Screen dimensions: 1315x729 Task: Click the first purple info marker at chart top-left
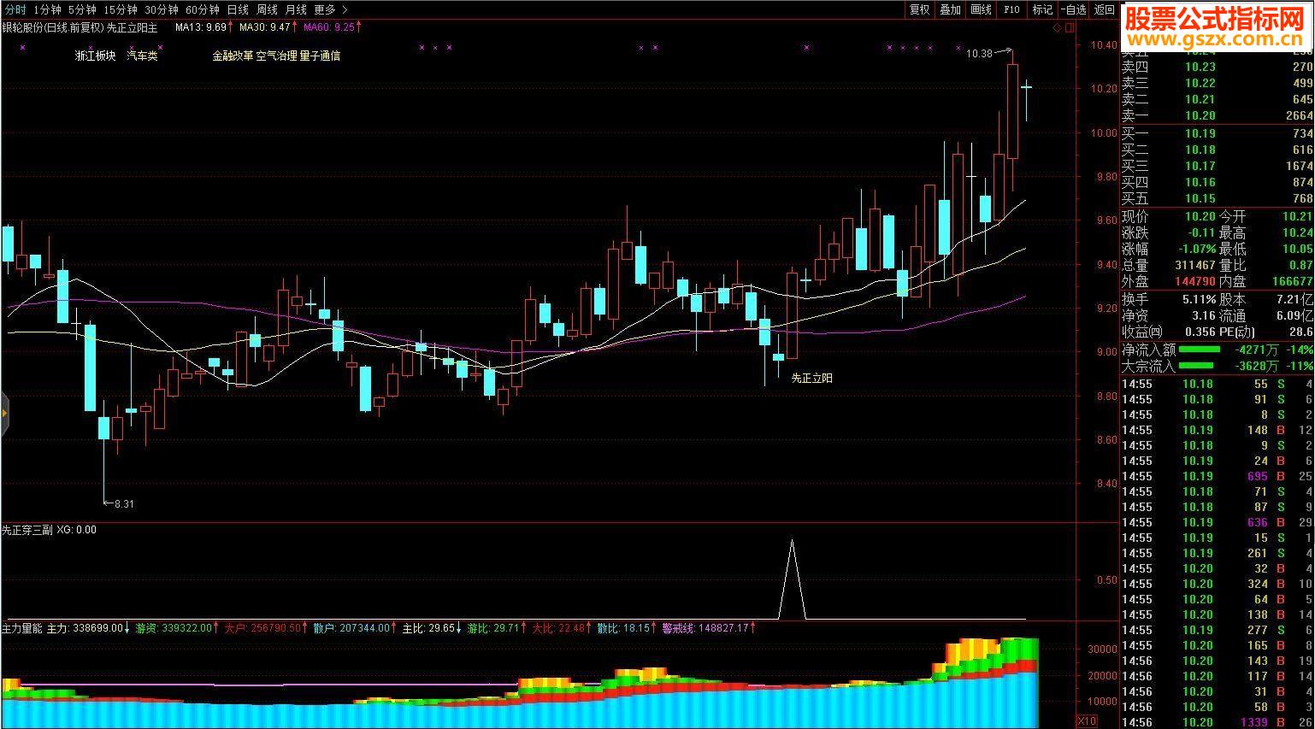click(22, 48)
